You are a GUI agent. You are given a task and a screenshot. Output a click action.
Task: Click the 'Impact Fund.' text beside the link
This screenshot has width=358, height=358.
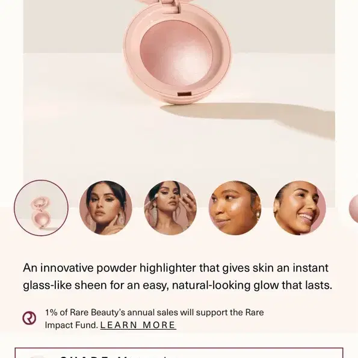72,325
